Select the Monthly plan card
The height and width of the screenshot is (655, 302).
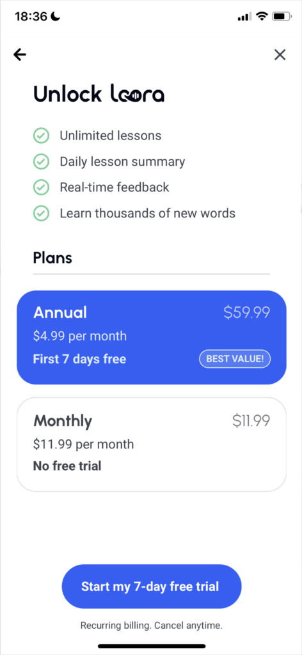[x=152, y=445]
